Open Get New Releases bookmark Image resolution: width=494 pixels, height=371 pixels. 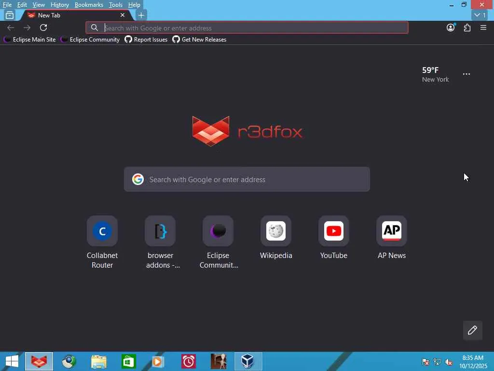[x=199, y=40]
